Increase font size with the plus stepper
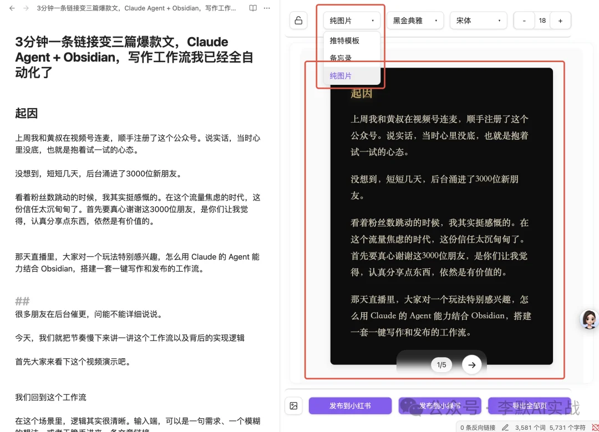 (560, 20)
